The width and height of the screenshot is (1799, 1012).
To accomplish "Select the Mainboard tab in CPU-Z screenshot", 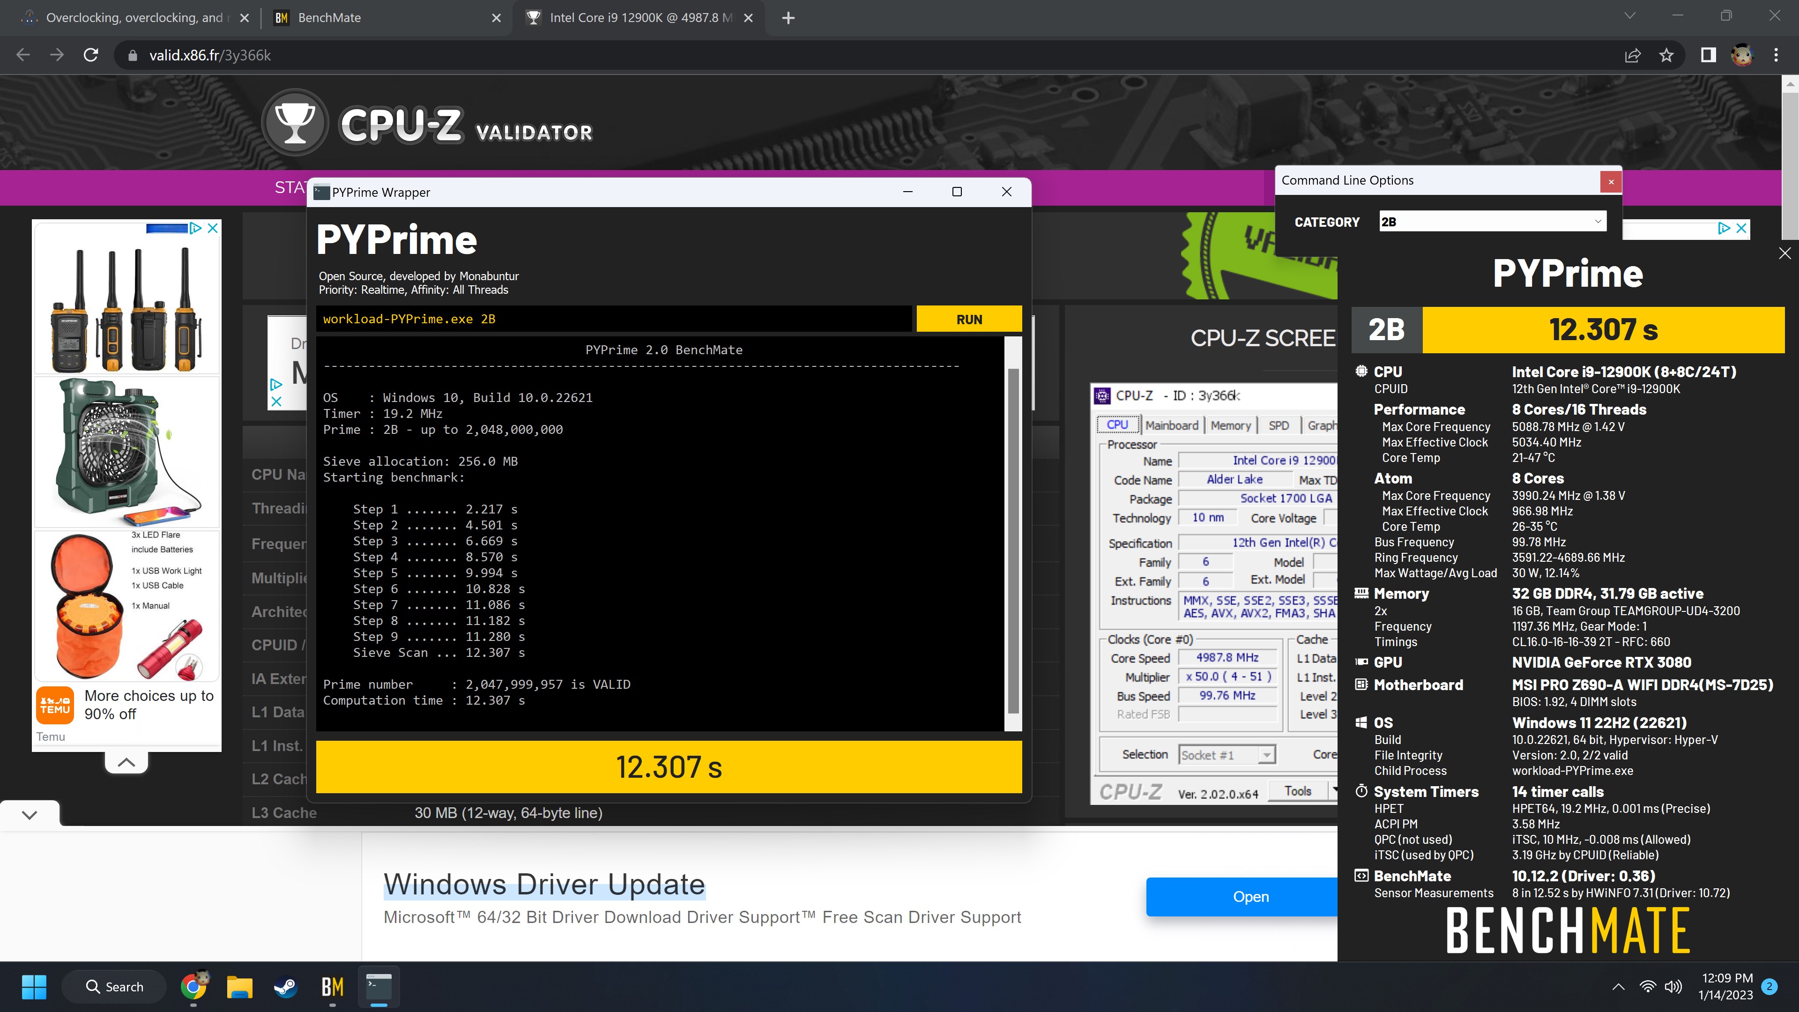I will (x=1171, y=425).
